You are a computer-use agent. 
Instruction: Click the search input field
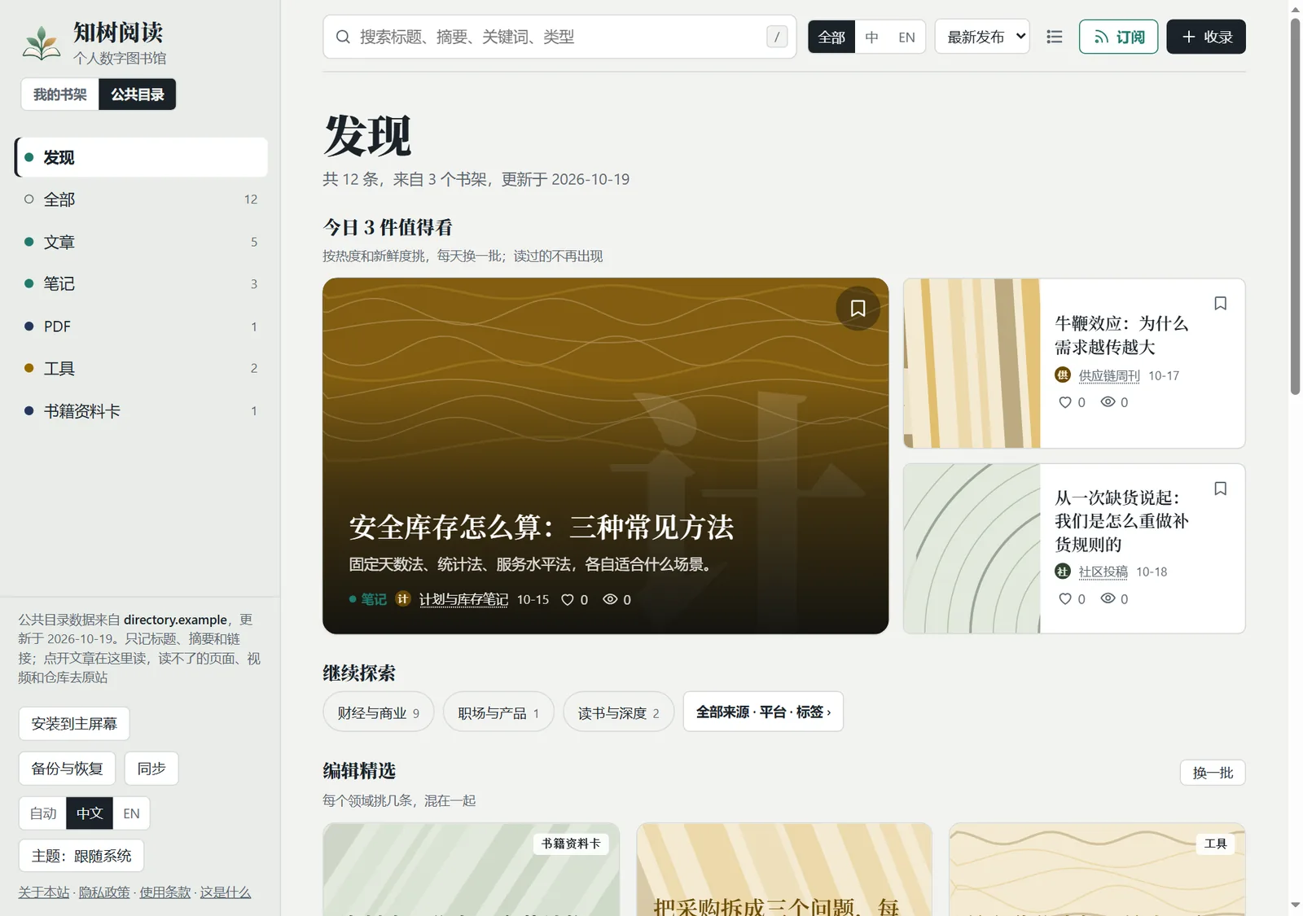pos(559,37)
